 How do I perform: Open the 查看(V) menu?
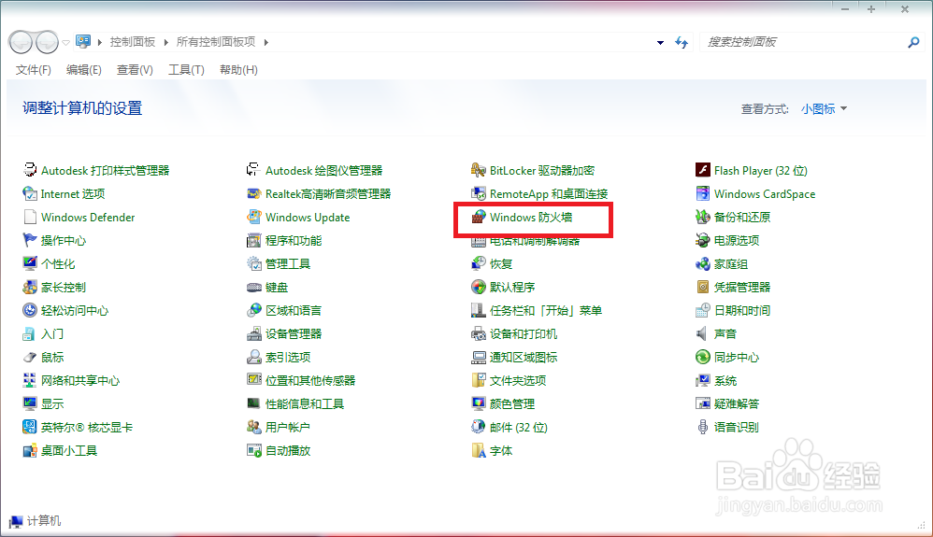pyautogui.click(x=135, y=70)
